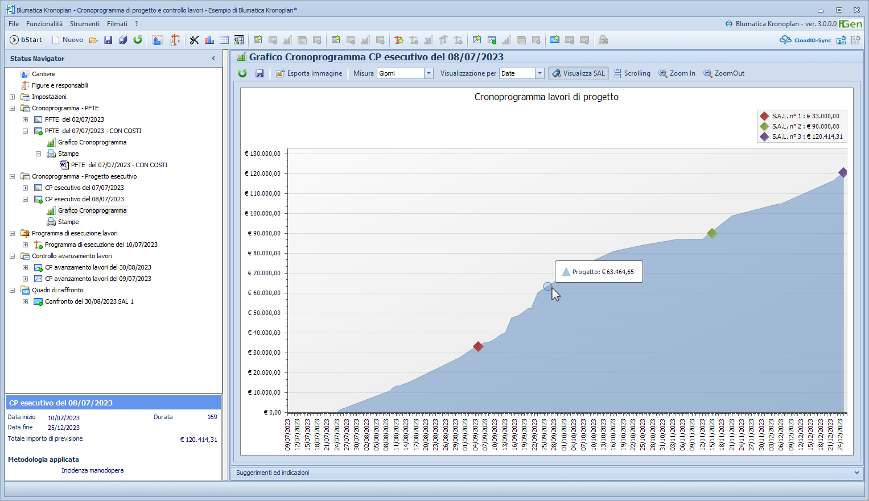Open CloudIO-Sync
Screen dimensions: 869x501
coord(805,40)
